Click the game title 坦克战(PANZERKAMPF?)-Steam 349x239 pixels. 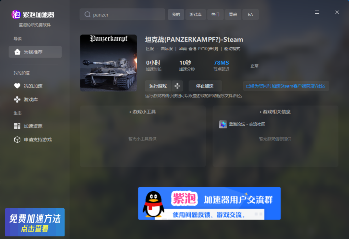tap(194, 40)
